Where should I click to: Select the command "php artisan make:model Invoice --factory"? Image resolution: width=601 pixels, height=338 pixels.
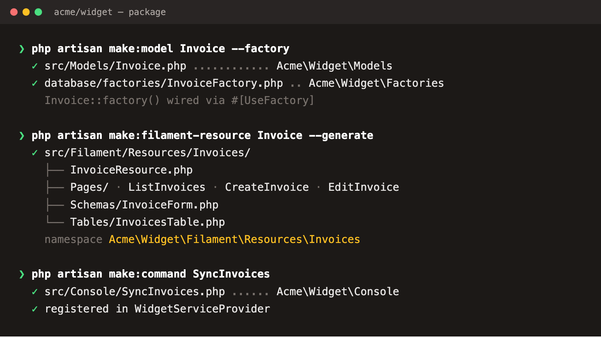(x=160, y=49)
